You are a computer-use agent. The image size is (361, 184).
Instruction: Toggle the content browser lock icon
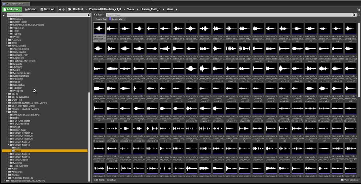358,9
